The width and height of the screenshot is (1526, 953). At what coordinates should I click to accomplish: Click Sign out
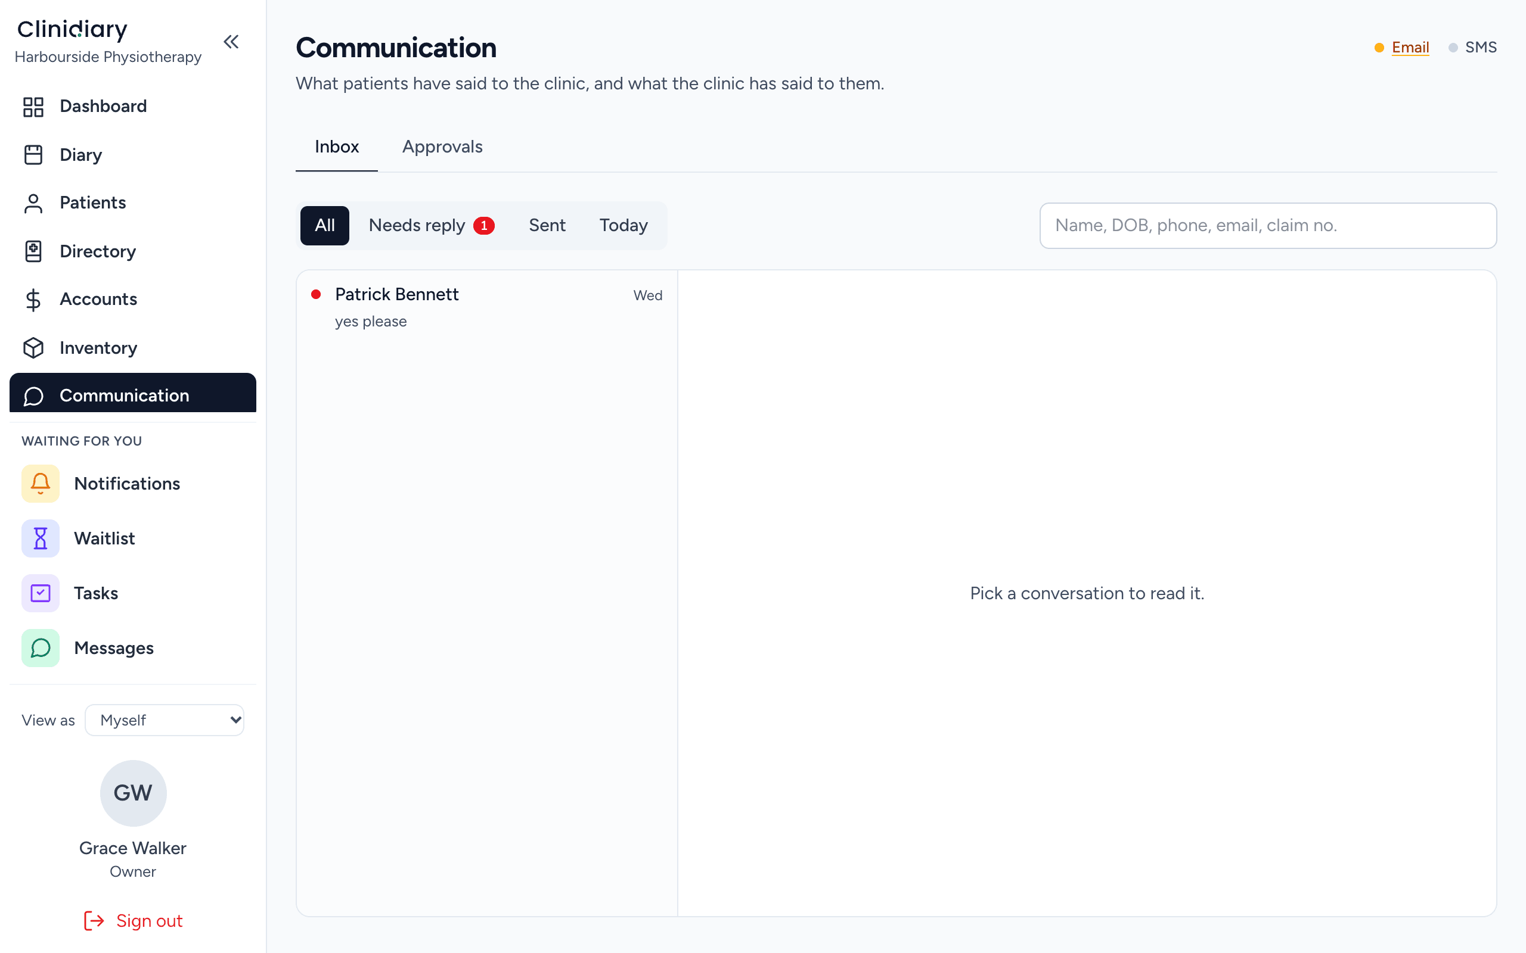coord(133,921)
